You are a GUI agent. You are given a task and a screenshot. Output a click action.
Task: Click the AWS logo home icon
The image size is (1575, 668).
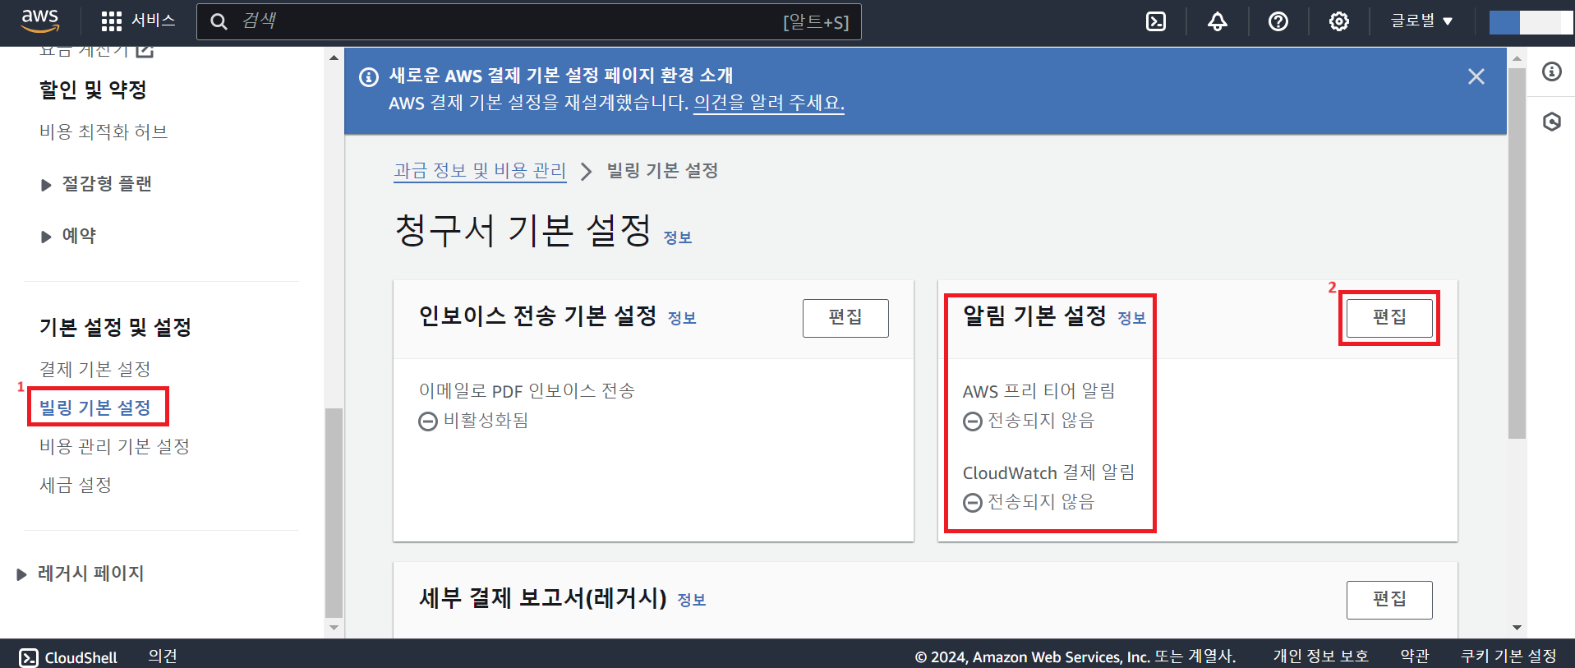coord(40,21)
